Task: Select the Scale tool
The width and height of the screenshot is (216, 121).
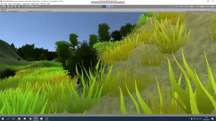Action: [13, 7]
